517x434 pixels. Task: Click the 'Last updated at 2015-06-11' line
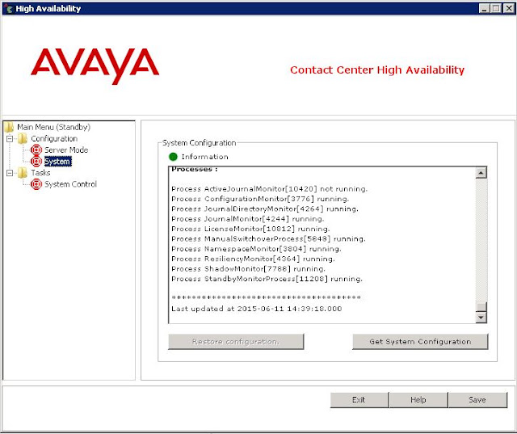pyautogui.click(x=257, y=309)
